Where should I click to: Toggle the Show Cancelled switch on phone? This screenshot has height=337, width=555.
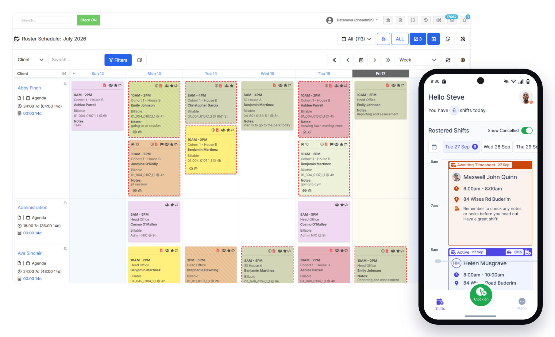click(x=527, y=131)
